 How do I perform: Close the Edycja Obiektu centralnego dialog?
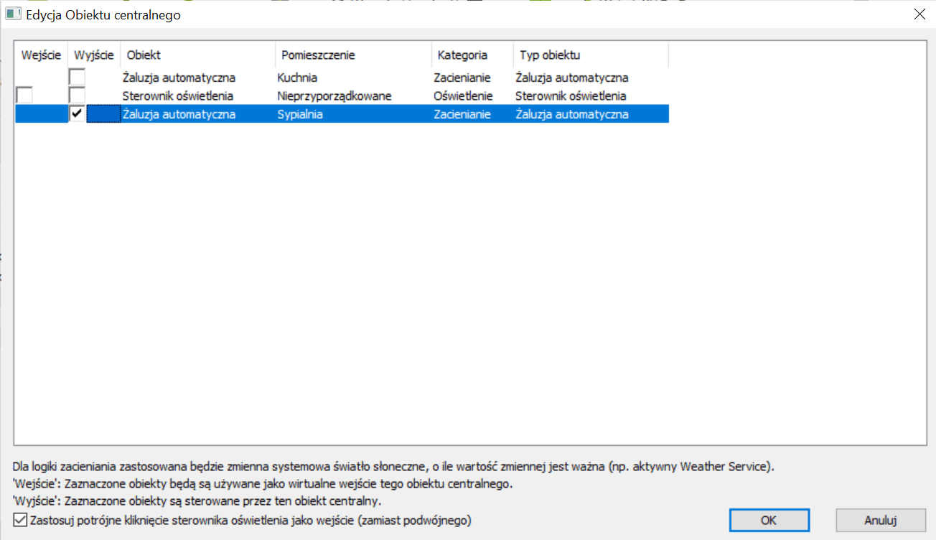coord(919,14)
